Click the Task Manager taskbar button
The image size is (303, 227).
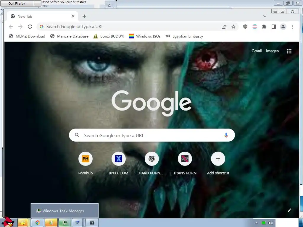pyautogui.click(x=65, y=223)
